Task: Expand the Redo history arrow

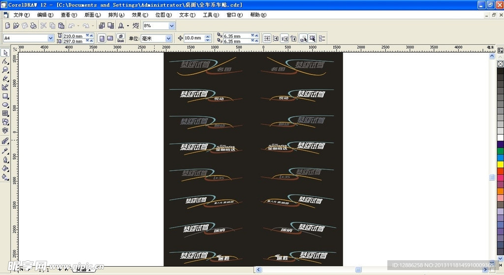Action: 93,26
